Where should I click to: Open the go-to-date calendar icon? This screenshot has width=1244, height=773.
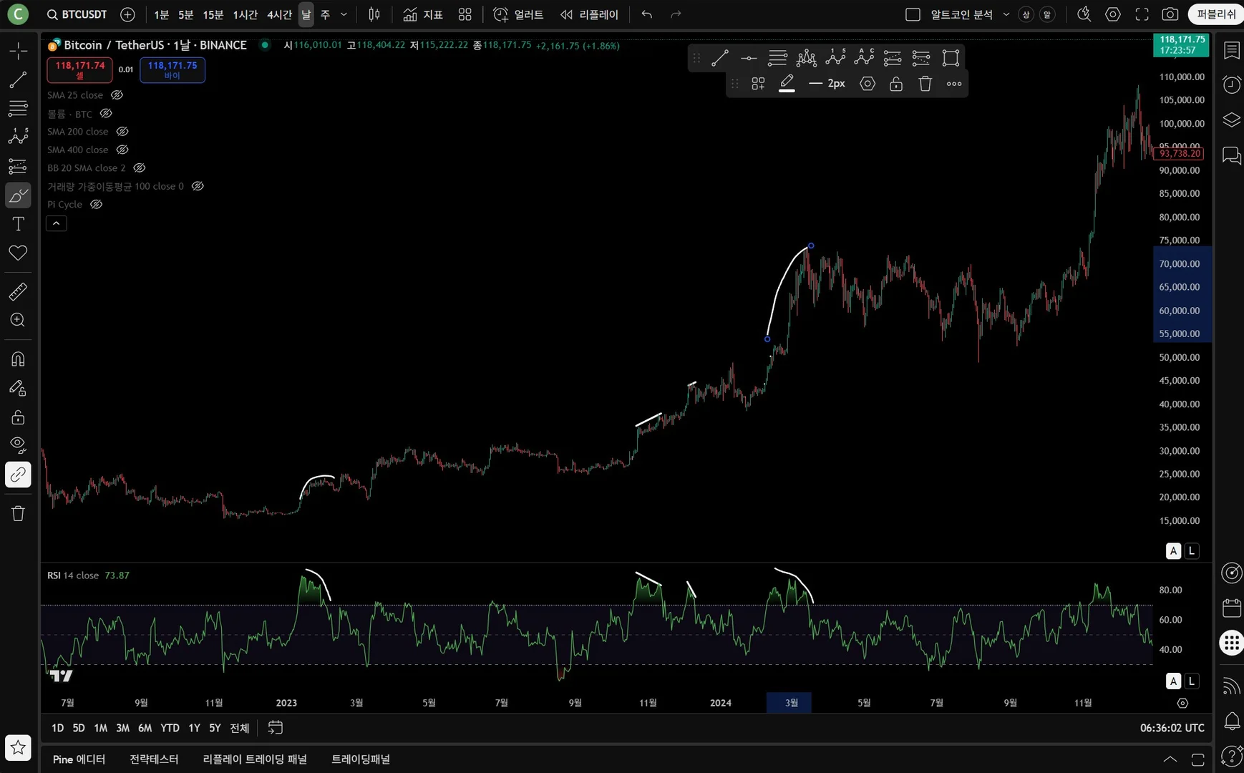[276, 728]
